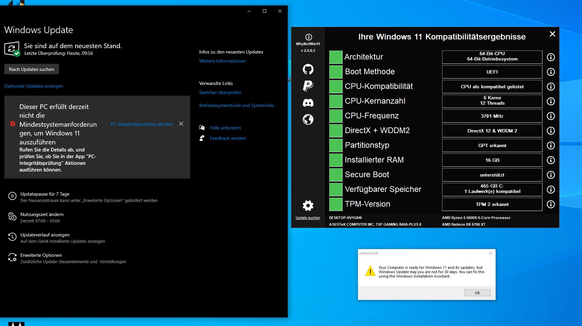Show info for Partitionstyp result
This screenshot has width=582, height=326.
point(551,145)
